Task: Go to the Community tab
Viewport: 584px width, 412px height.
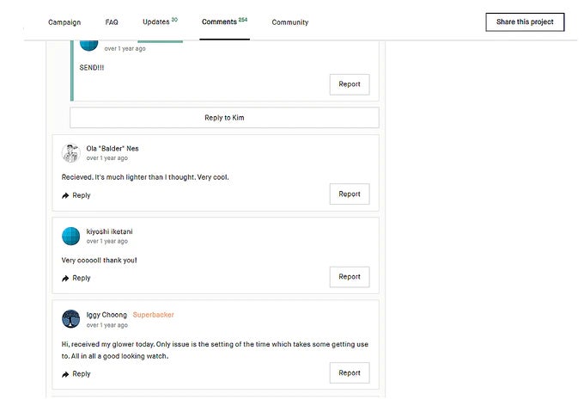Action: point(289,22)
